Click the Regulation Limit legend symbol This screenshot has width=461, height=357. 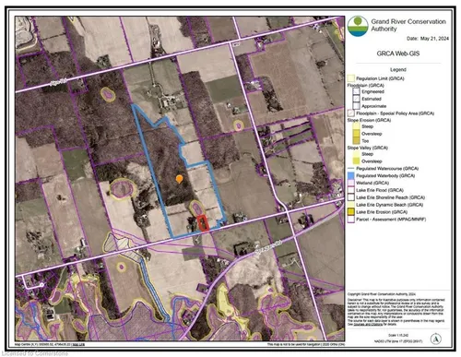point(351,78)
